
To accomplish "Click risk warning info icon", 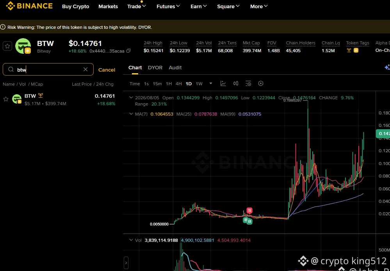I will tap(3, 27).
